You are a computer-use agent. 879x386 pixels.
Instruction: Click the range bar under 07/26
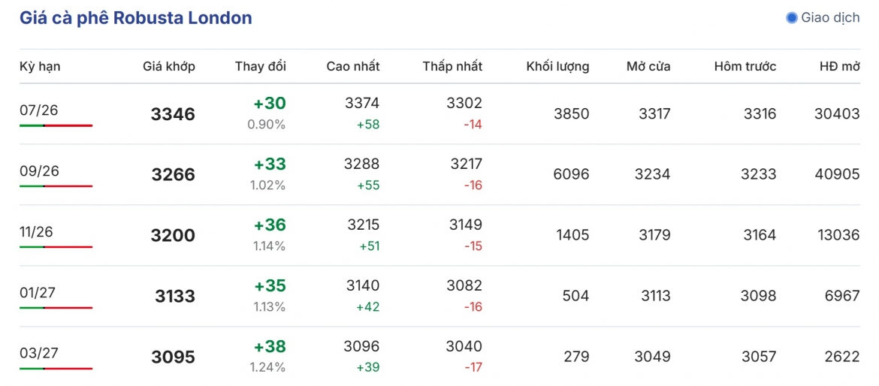pos(56,125)
